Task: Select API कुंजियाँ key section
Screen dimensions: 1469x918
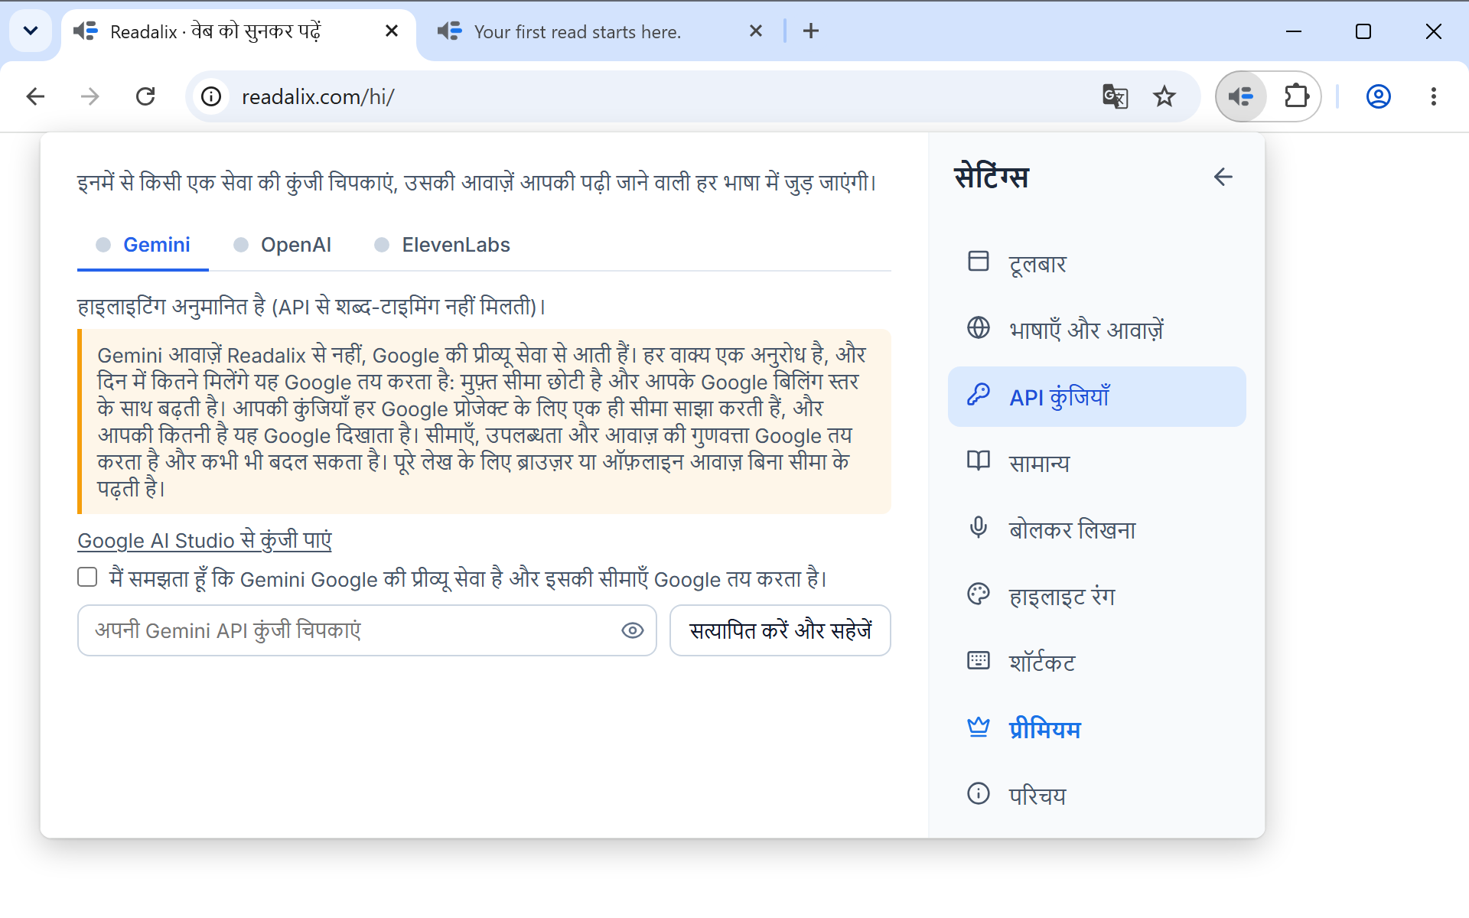Action: pyautogui.click(x=1096, y=396)
